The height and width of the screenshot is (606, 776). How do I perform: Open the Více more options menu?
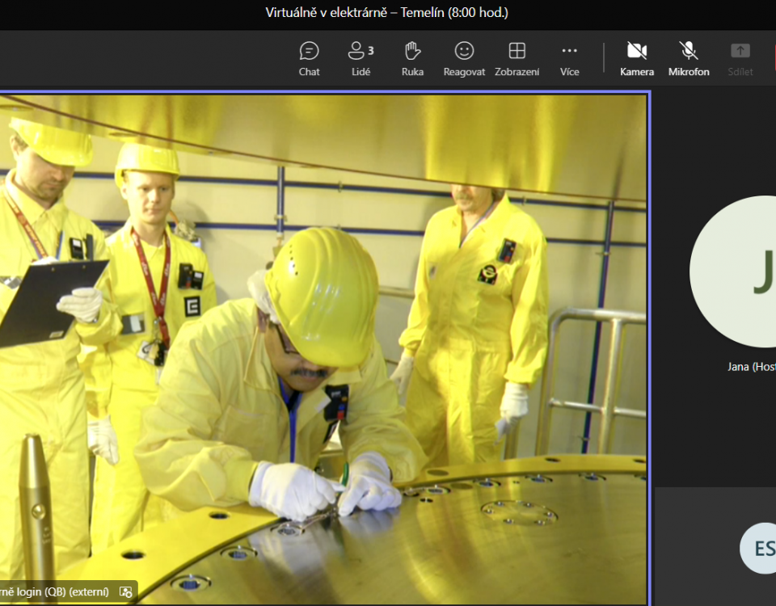pyautogui.click(x=570, y=59)
